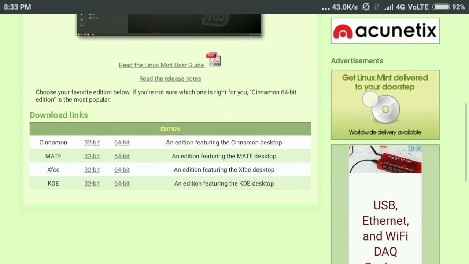Tap 'Choose your favorite edition below' paragraph
This screenshot has width=469, height=264.
pos(166,96)
